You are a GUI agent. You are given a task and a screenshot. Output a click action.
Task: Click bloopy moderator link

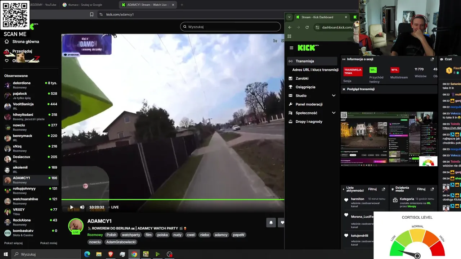pos(412,206)
